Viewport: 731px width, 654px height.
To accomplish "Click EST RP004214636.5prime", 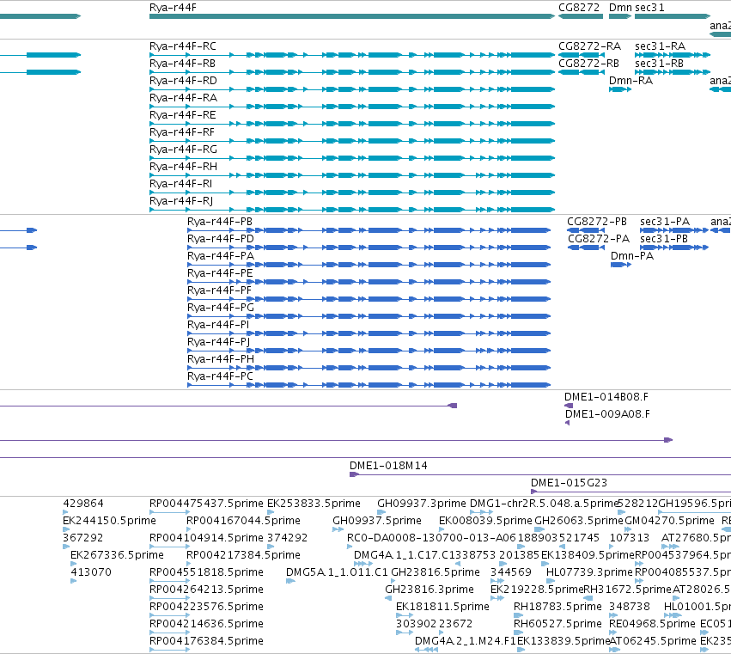I will click(x=206, y=625).
